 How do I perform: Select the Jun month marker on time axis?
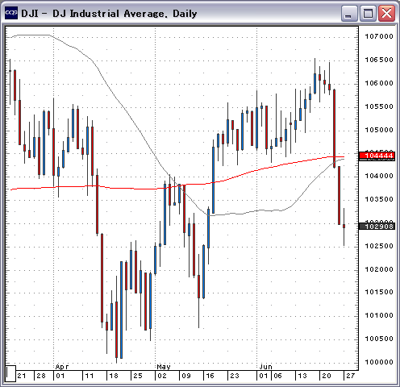tap(265, 367)
